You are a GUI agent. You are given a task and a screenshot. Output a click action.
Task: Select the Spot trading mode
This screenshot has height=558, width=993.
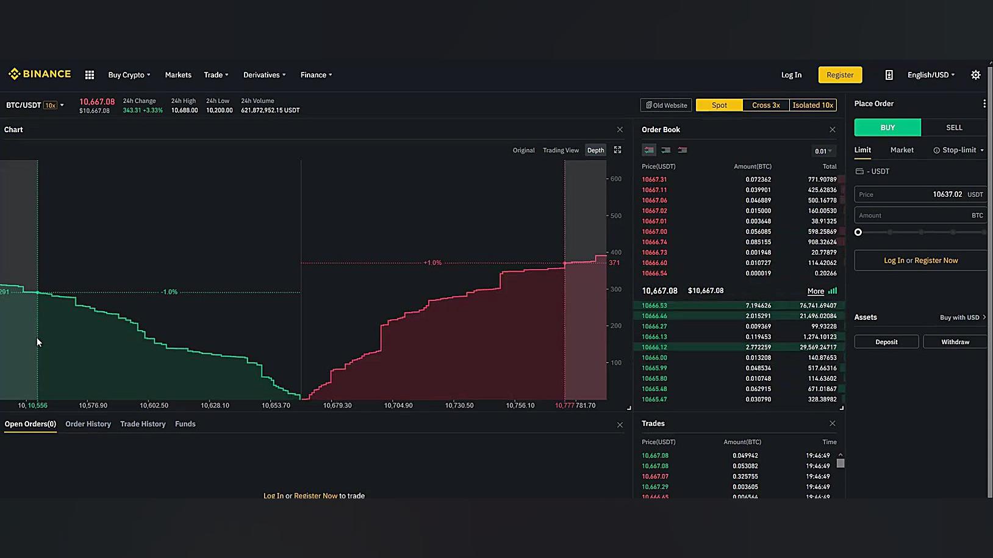pyautogui.click(x=719, y=105)
